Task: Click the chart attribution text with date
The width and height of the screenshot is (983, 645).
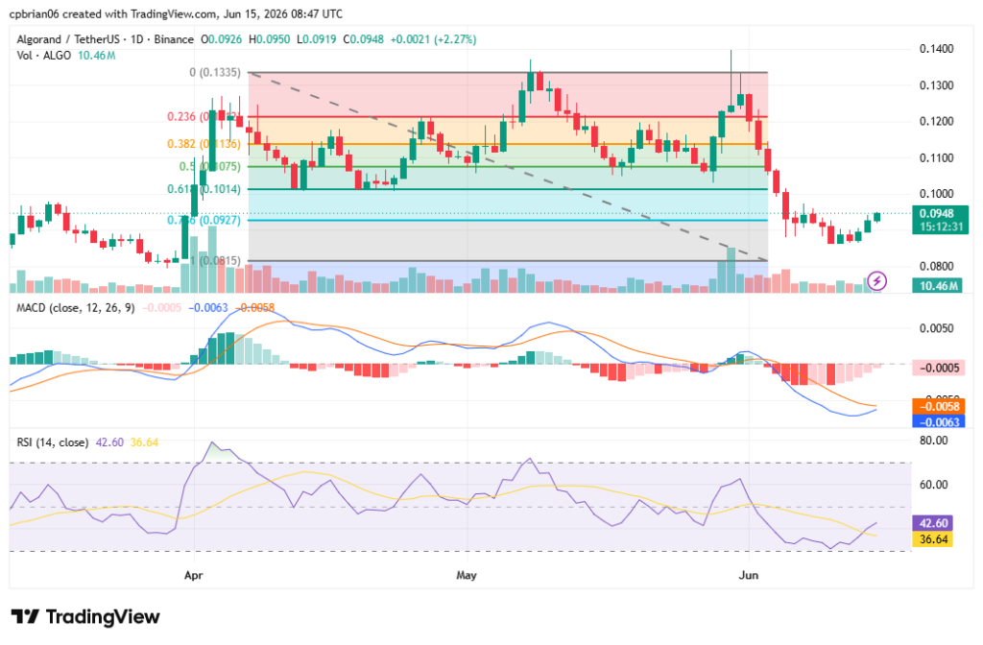Action: (x=176, y=13)
